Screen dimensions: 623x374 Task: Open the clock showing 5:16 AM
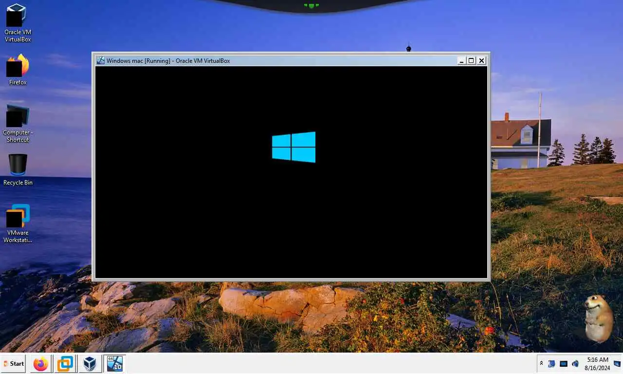click(x=598, y=364)
